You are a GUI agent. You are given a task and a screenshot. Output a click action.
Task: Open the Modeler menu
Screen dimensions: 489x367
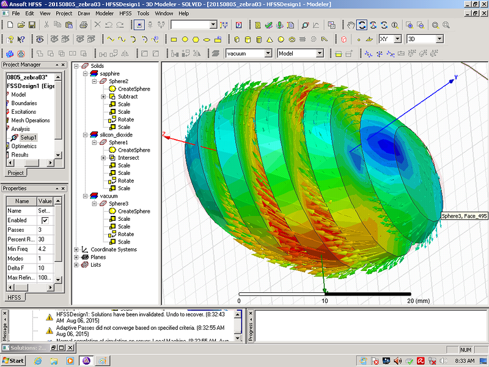(x=104, y=13)
